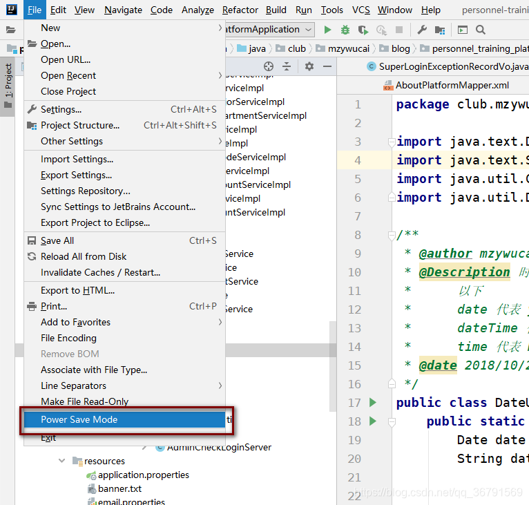This screenshot has width=529, height=505.
Task: Choose Export to HTML...
Action: [125, 290]
